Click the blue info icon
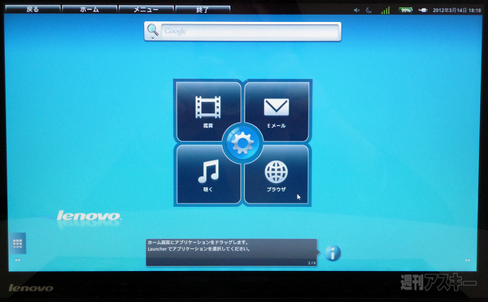Viewport: 488px width, 302px height. 333,253
